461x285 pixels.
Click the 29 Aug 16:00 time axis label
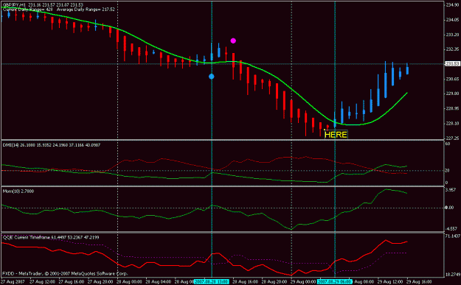419,282
